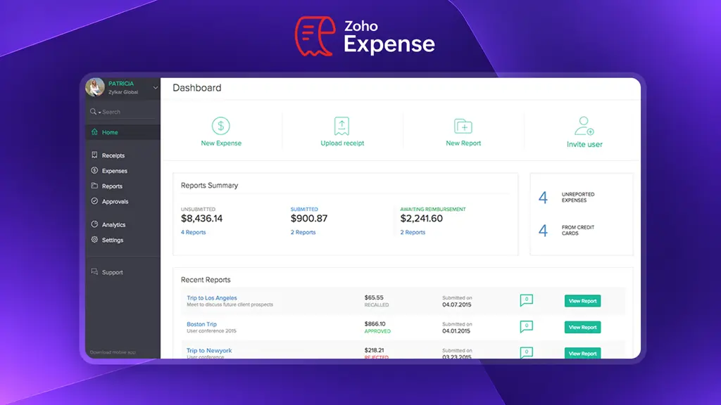Image resolution: width=721 pixels, height=405 pixels.
Task: Click the Upload receipt label
Action: pyautogui.click(x=342, y=143)
